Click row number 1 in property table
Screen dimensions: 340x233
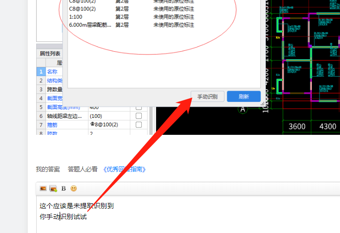point(41,71)
